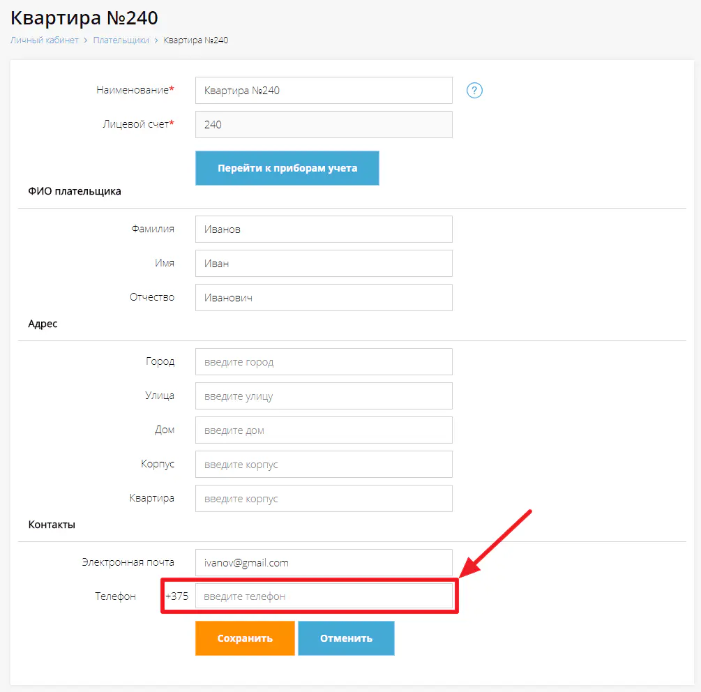
Task: Click the Отменить button to cancel
Action: 346,638
